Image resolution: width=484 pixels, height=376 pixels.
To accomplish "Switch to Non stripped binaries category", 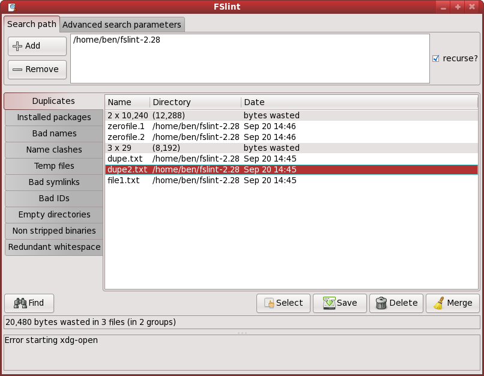I will pos(54,231).
